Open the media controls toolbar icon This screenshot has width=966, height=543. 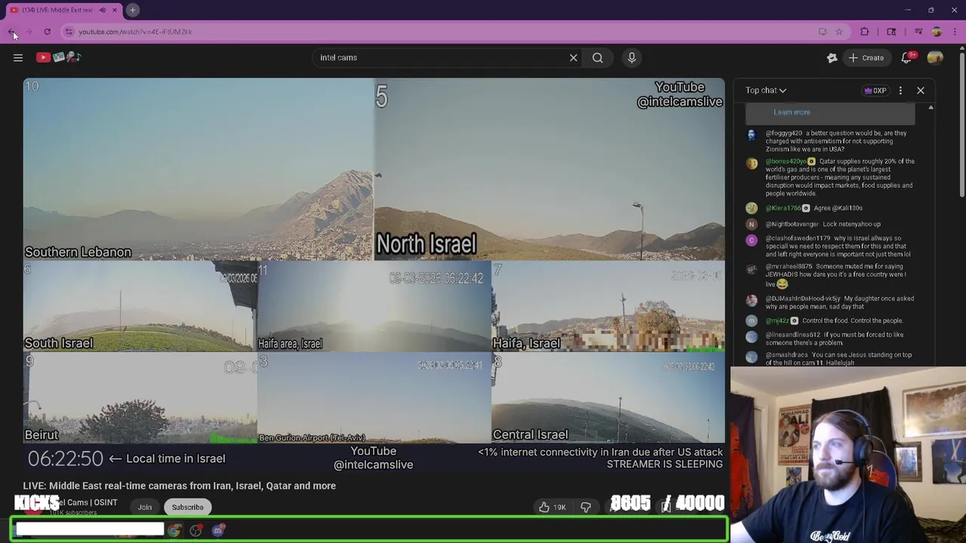(x=918, y=32)
